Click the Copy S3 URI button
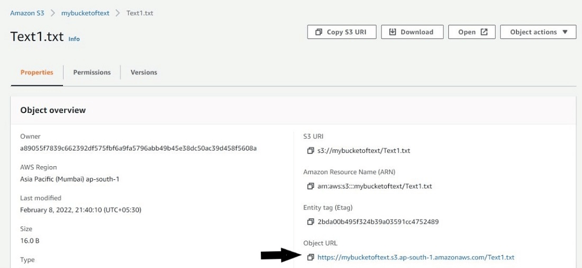The height and width of the screenshot is (268, 582). click(x=342, y=32)
